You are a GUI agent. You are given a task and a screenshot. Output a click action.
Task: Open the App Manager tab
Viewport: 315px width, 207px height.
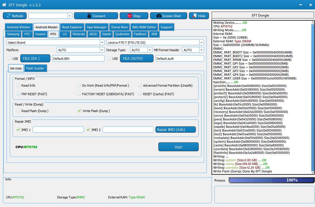pyautogui.click(x=97, y=27)
